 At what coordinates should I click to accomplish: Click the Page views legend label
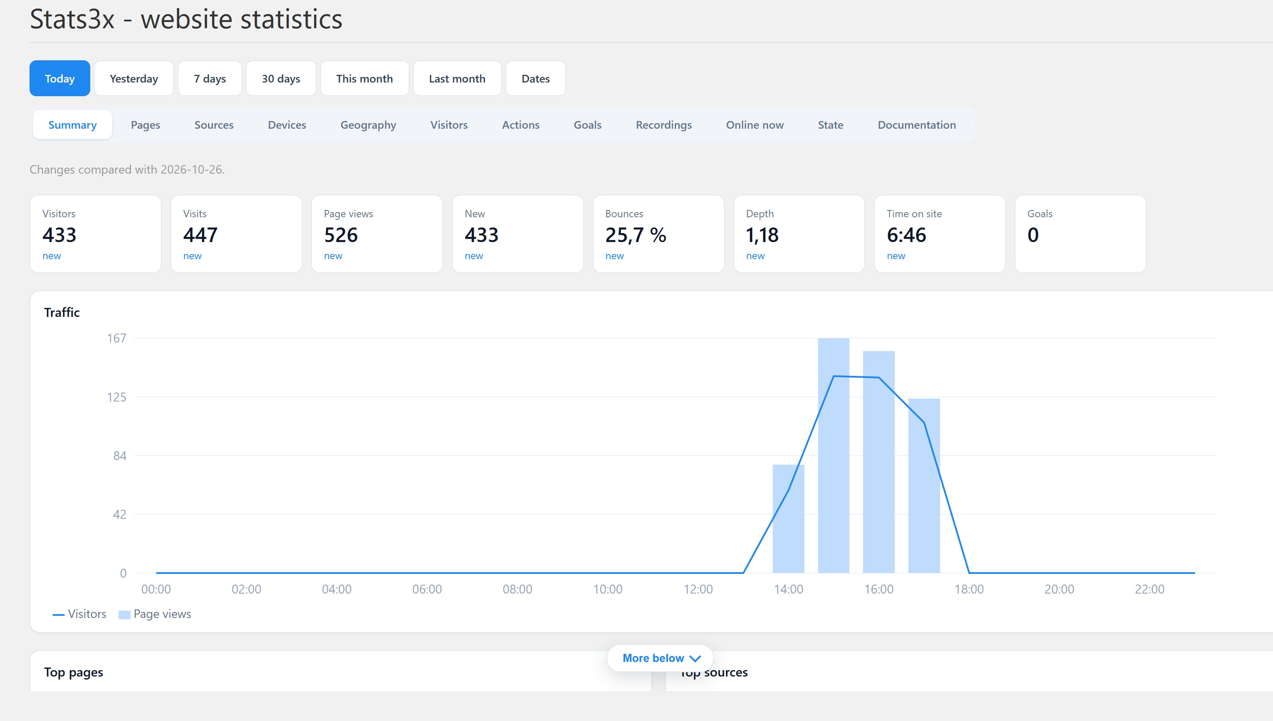[x=163, y=614]
